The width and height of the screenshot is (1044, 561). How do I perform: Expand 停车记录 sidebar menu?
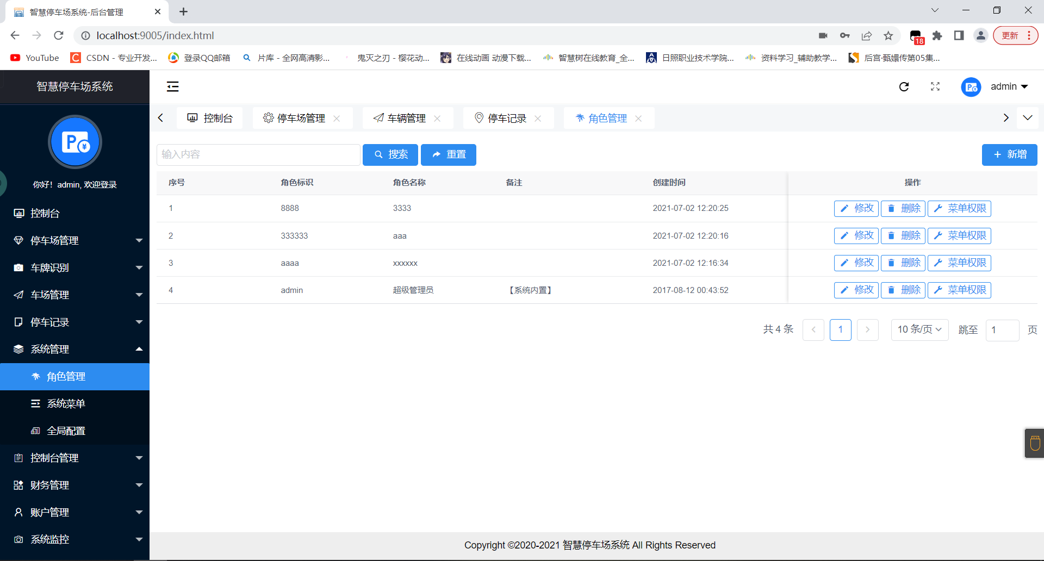click(74, 322)
